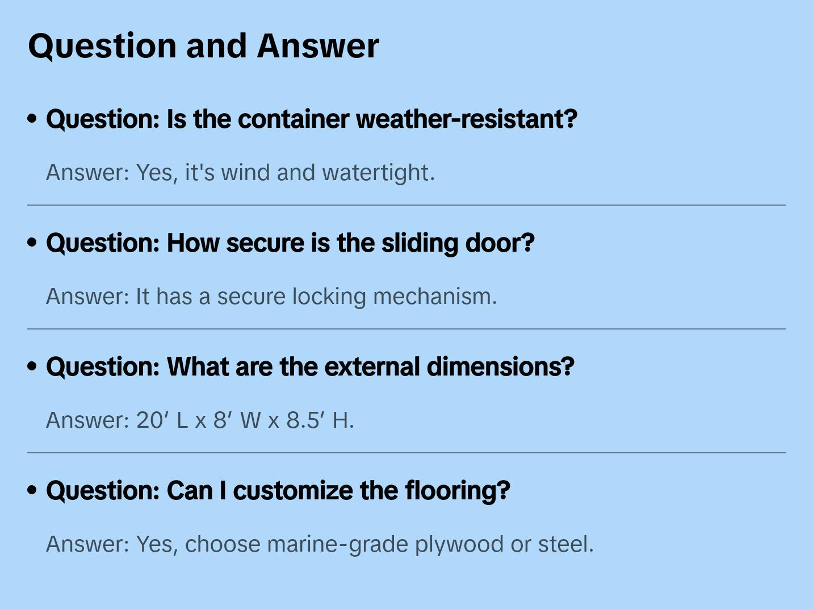
Task: Click the 'wind and watertight' answer text
Action: 240,173
